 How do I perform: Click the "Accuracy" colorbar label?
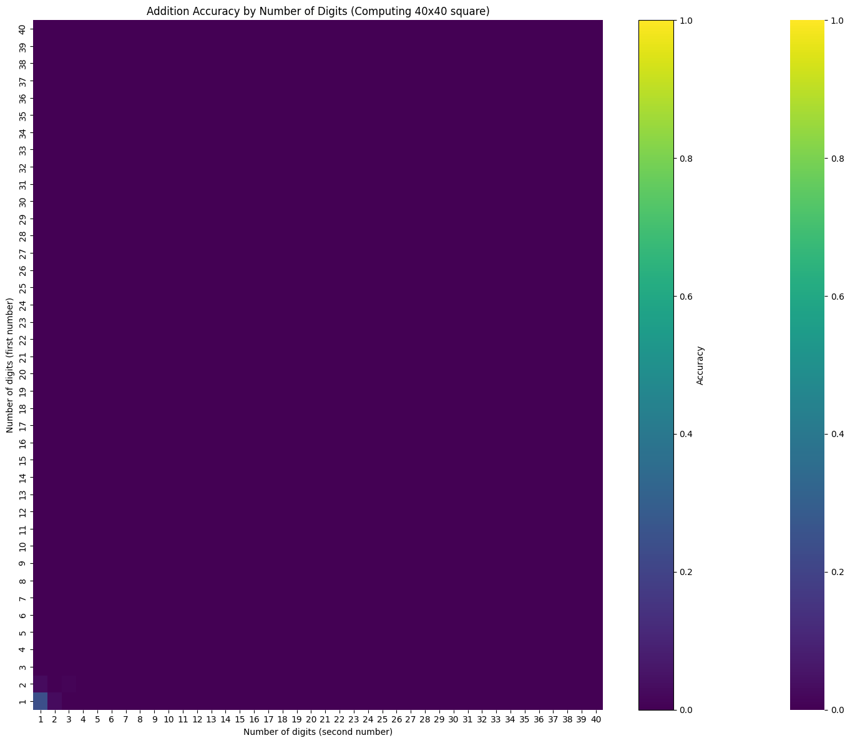700,365
